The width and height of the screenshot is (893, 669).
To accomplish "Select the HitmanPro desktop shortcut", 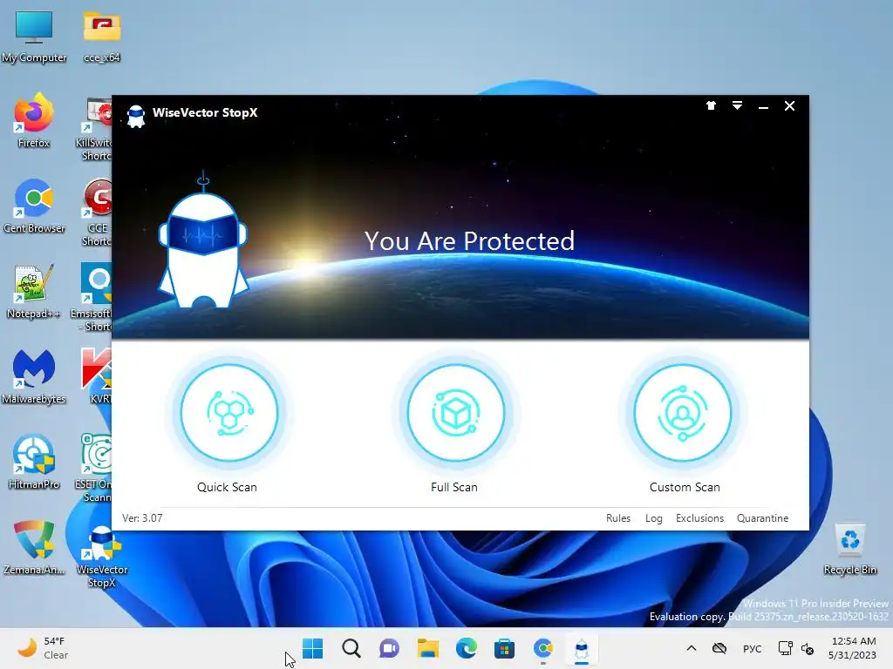I will coord(34,462).
